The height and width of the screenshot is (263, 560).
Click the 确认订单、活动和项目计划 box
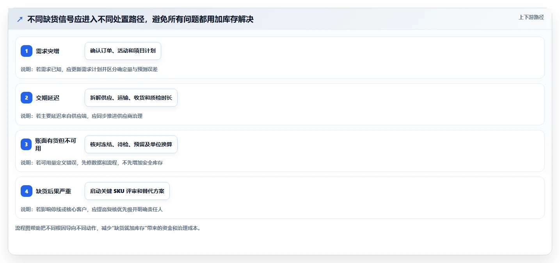pos(123,51)
